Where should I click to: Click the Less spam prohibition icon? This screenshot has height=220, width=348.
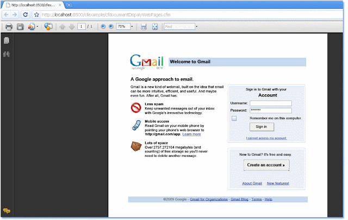pos(136,108)
